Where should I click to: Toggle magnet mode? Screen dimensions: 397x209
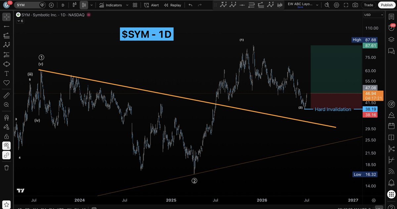pos(7,117)
